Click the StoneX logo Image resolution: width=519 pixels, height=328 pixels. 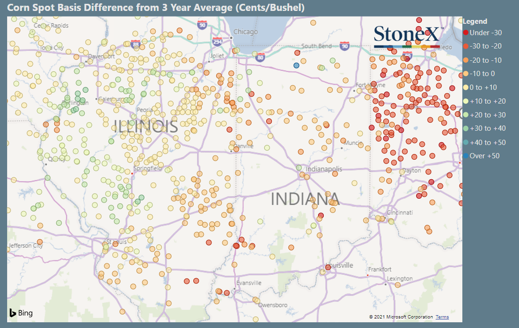coord(408,37)
